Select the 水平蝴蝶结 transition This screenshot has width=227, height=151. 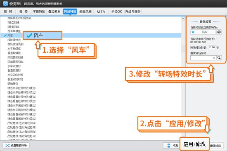14,49
